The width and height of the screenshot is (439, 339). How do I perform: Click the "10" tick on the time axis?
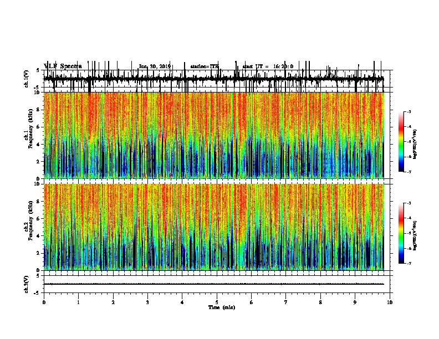coord(390,302)
